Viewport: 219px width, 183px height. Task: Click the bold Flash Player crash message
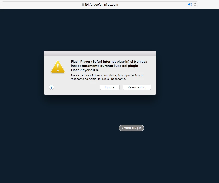click(109, 66)
